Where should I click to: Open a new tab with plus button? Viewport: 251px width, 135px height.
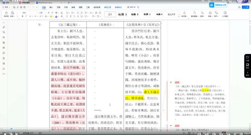click(69, 3)
